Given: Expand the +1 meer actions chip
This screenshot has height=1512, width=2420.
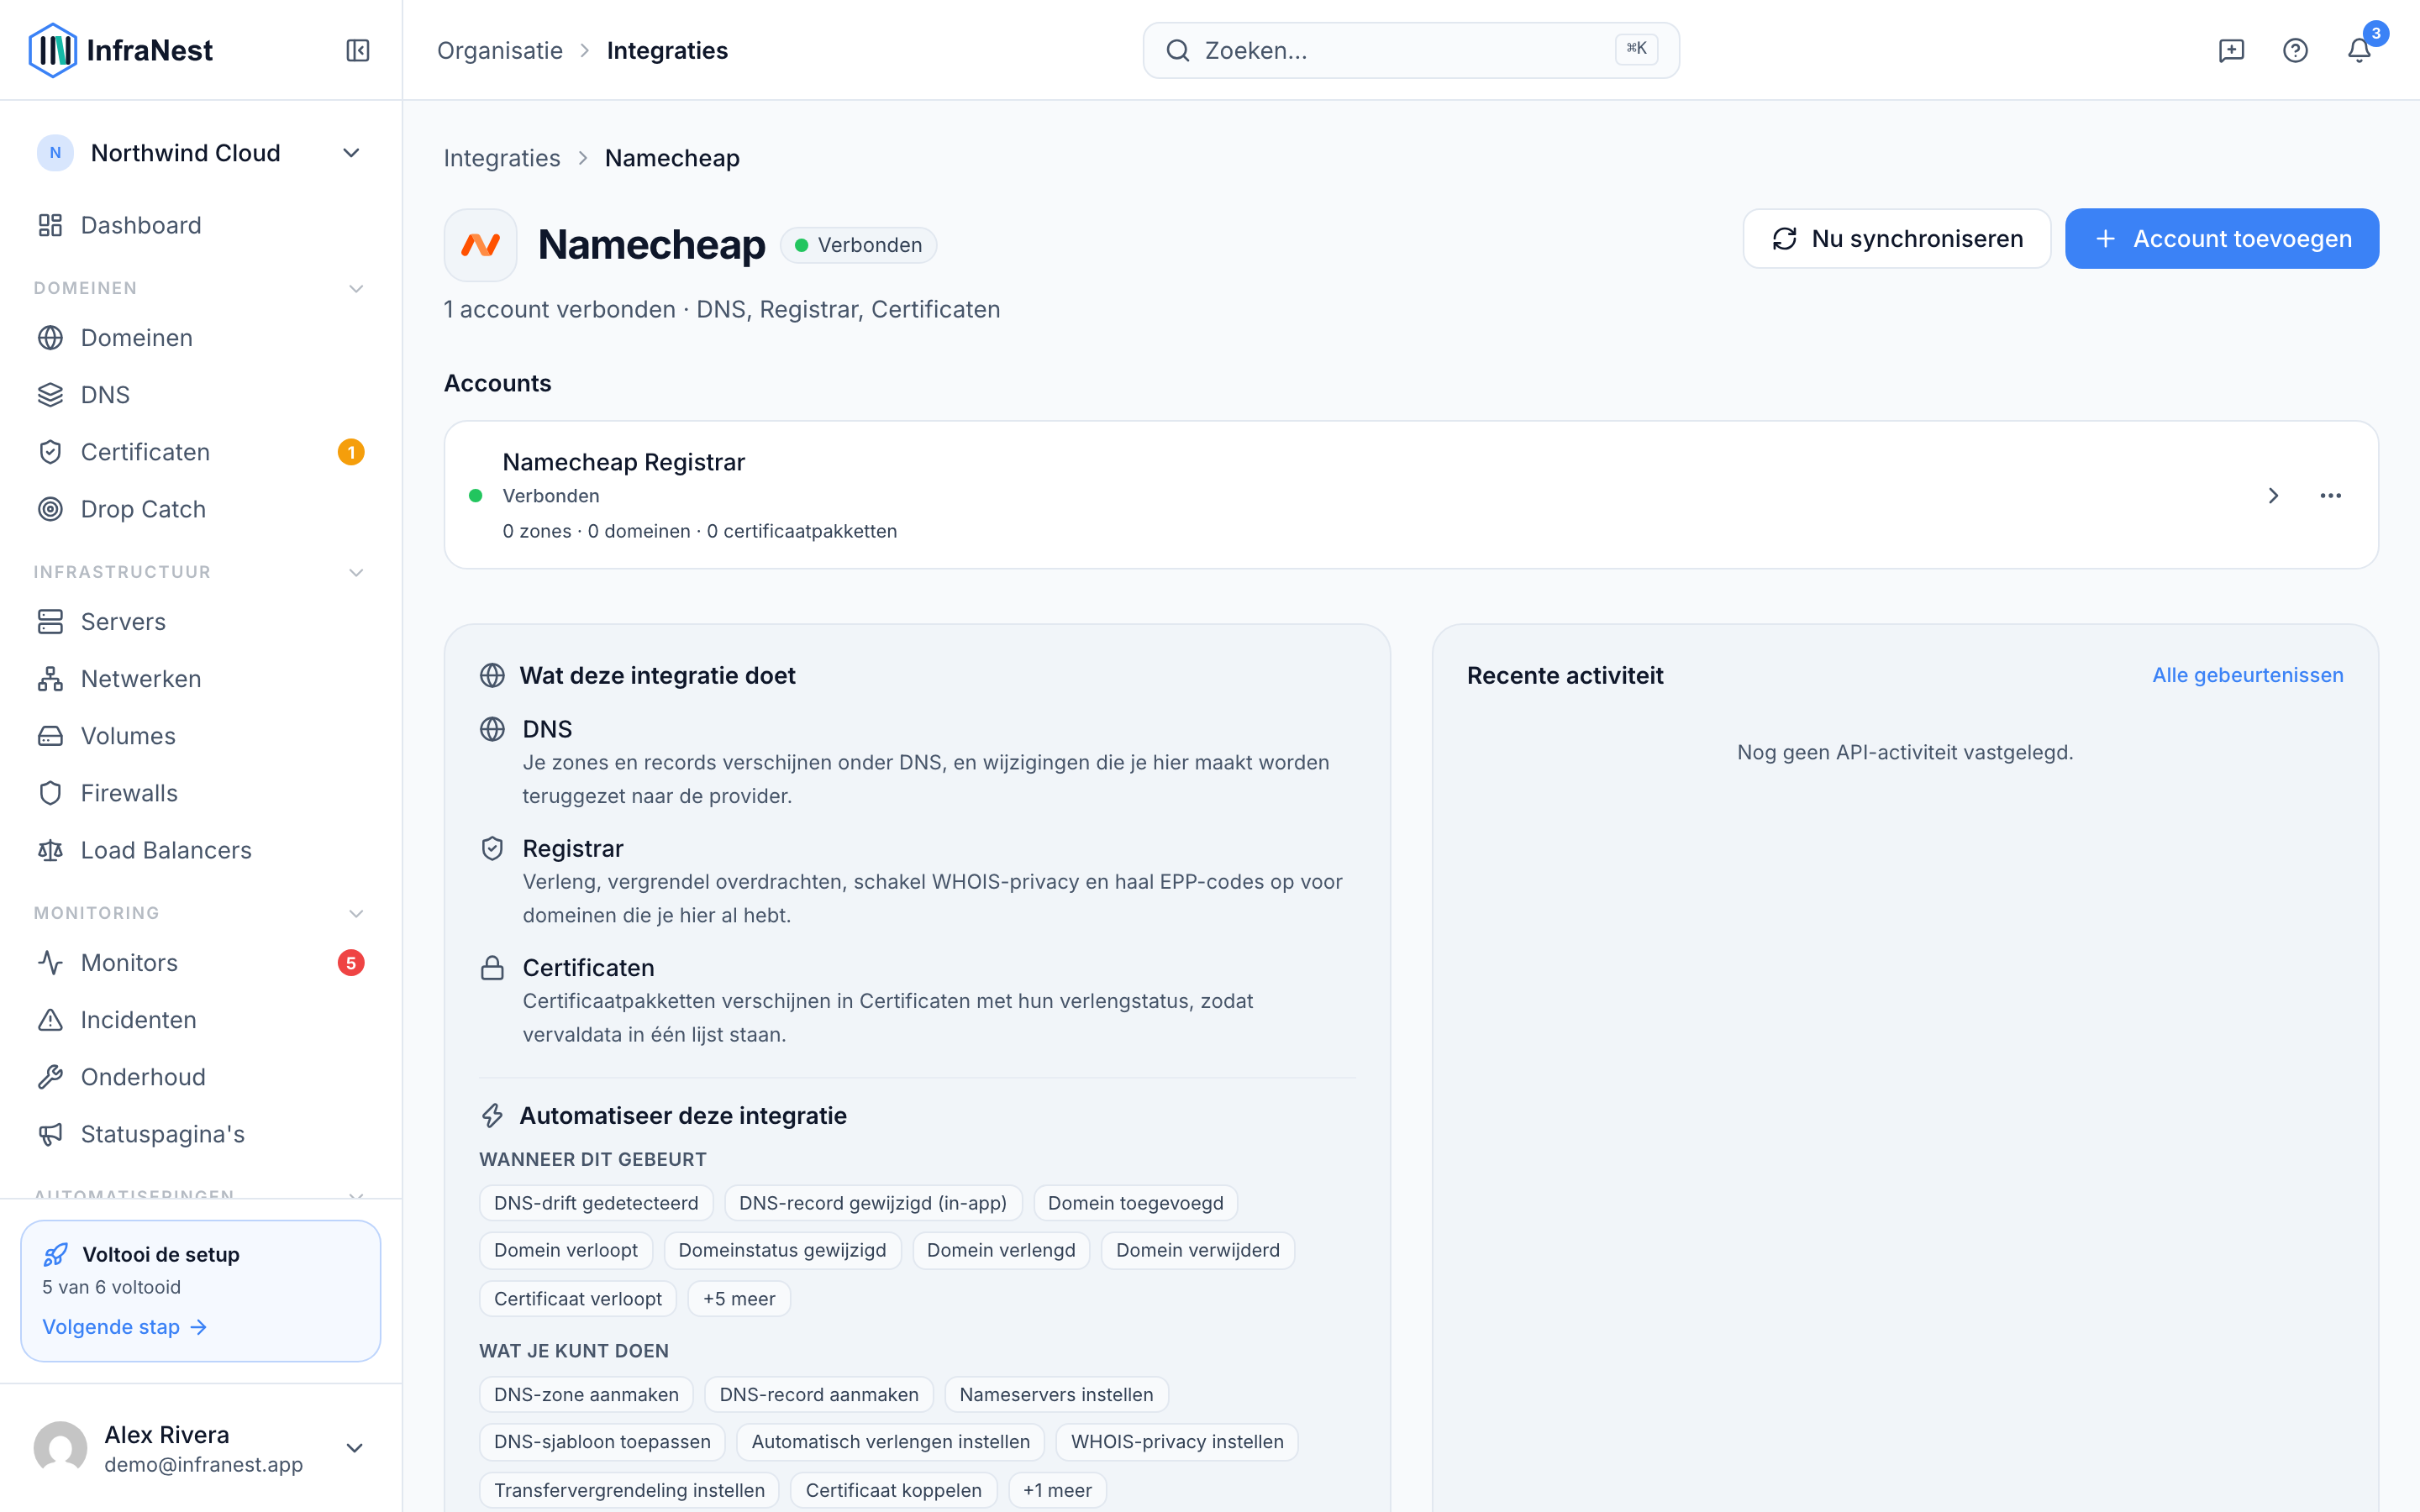Looking at the screenshot, I should [x=1057, y=1490].
